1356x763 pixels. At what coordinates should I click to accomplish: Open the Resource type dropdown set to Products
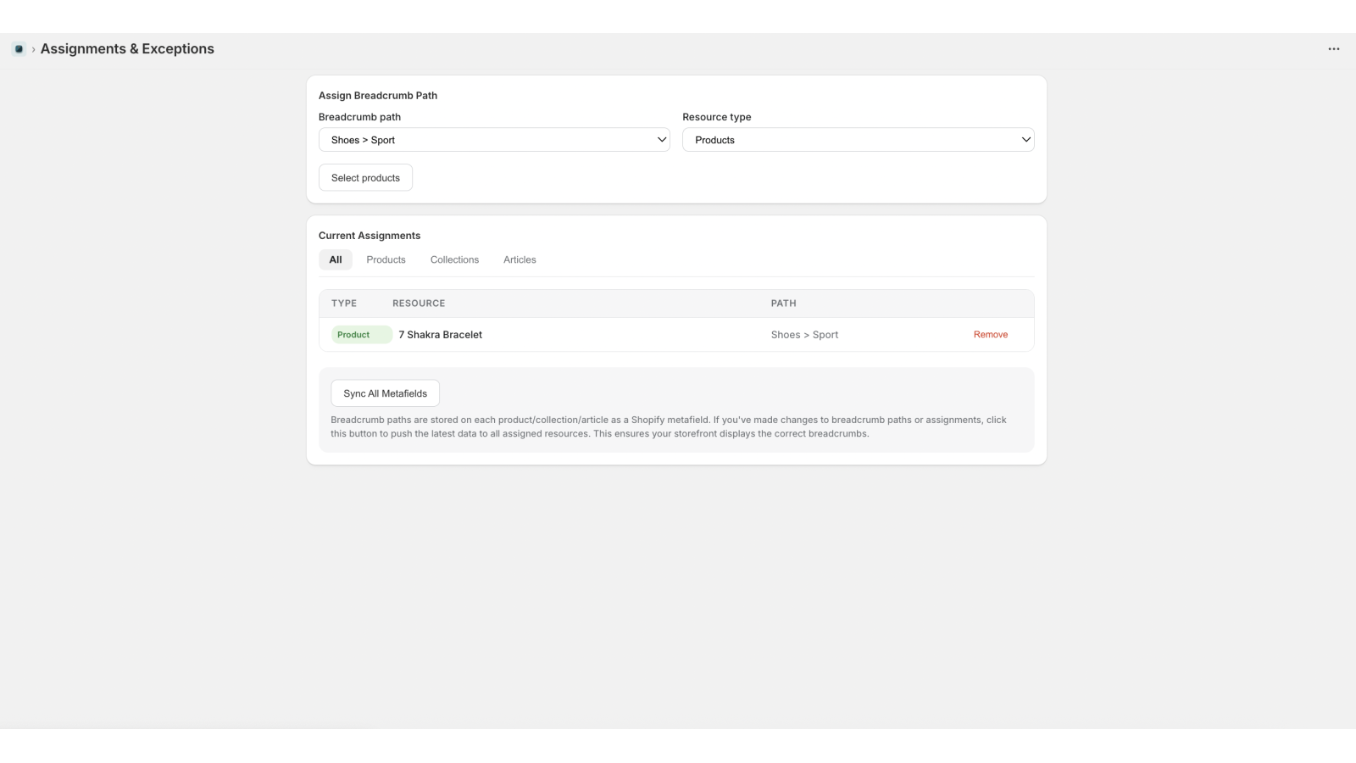coord(859,139)
